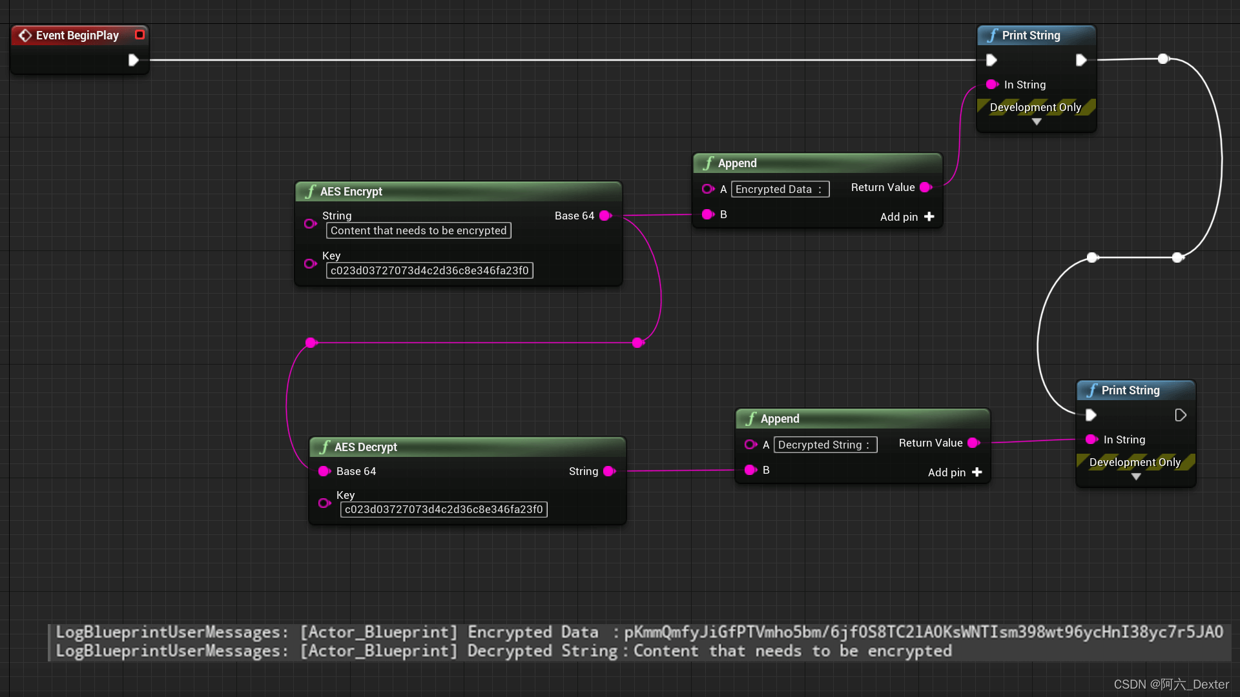This screenshot has height=697, width=1240.
Task: Click the exec output pin on Event BeginPlay
Action: pyautogui.click(x=134, y=59)
